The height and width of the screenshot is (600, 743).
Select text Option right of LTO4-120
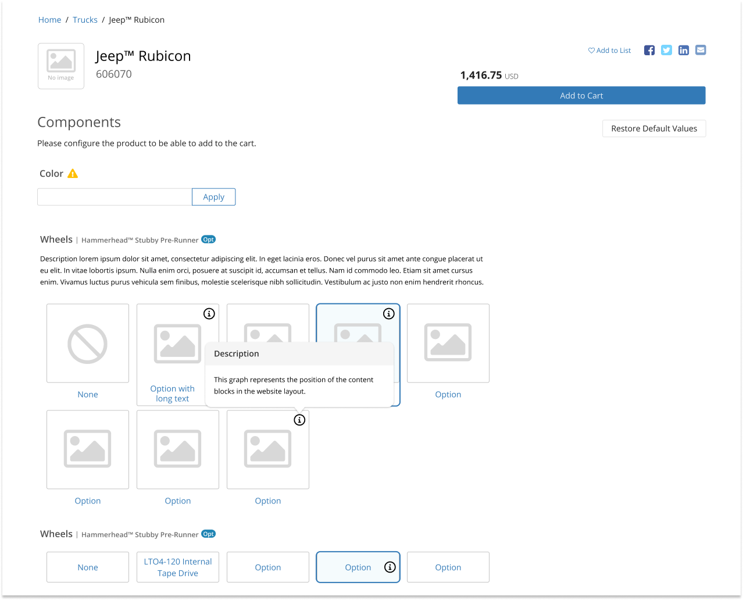click(268, 567)
